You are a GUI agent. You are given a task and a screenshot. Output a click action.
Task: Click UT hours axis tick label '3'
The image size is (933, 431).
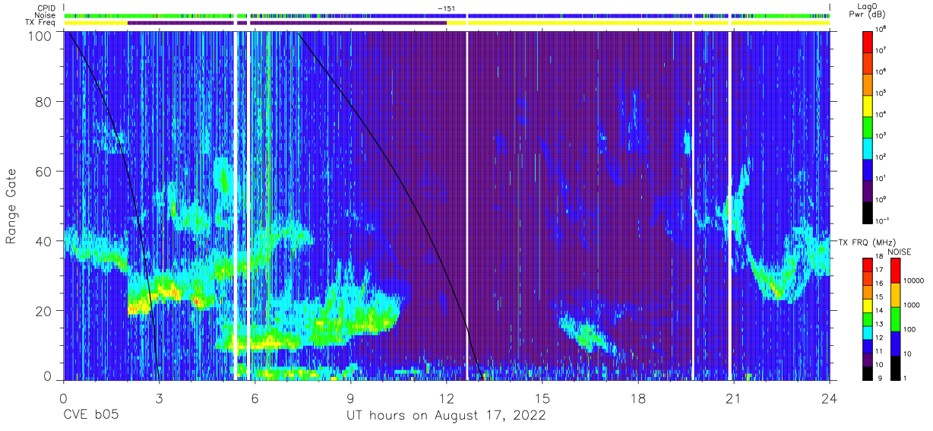(x=159, y=398)
